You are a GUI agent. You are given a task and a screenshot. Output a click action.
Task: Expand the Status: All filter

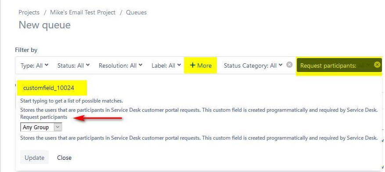[73, 65]
